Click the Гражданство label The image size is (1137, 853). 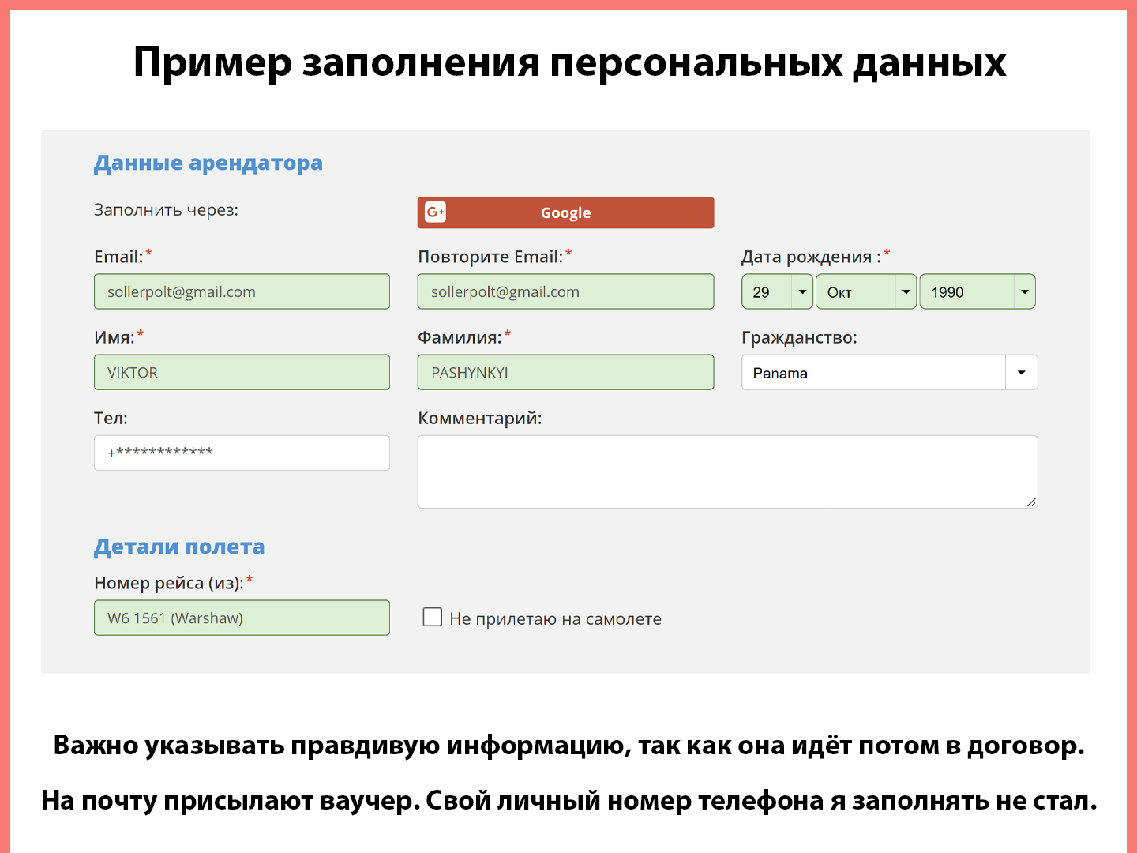pos(799,338)
